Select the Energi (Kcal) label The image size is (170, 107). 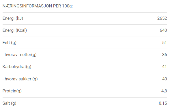[15, 30]
